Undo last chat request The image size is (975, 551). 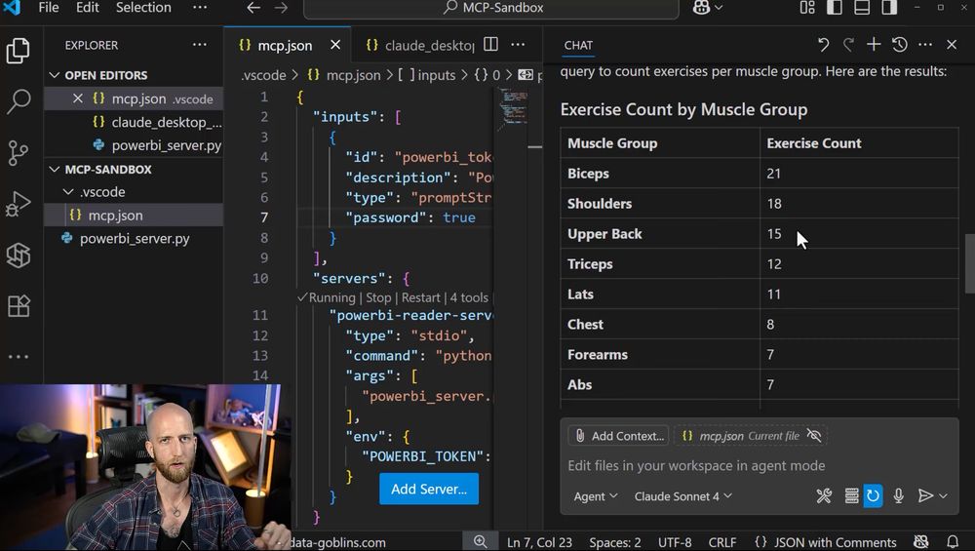coord(823,44)
